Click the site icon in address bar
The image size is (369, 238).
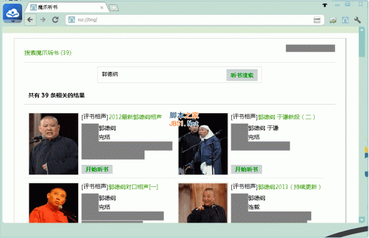71,20
